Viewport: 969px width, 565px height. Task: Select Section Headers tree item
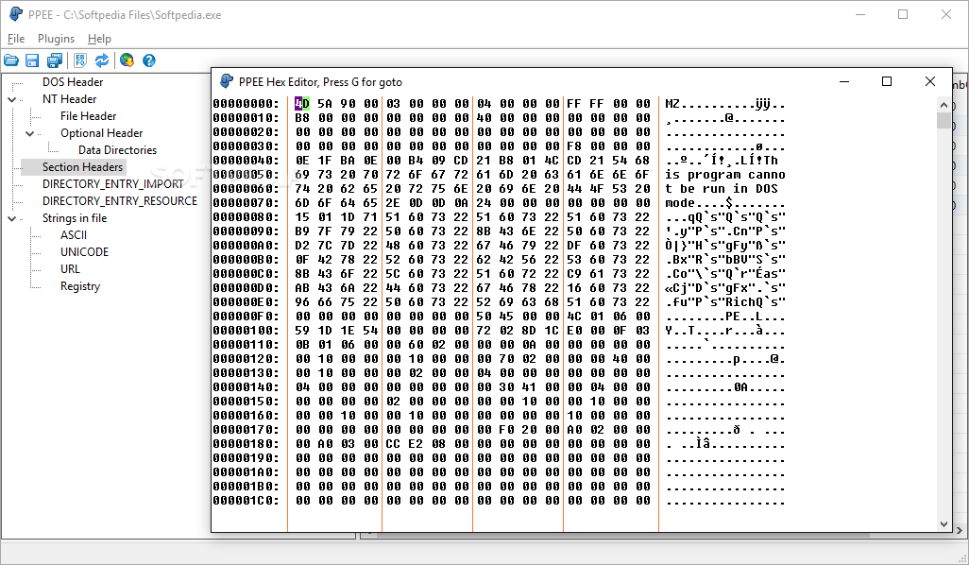coord(83,167)
